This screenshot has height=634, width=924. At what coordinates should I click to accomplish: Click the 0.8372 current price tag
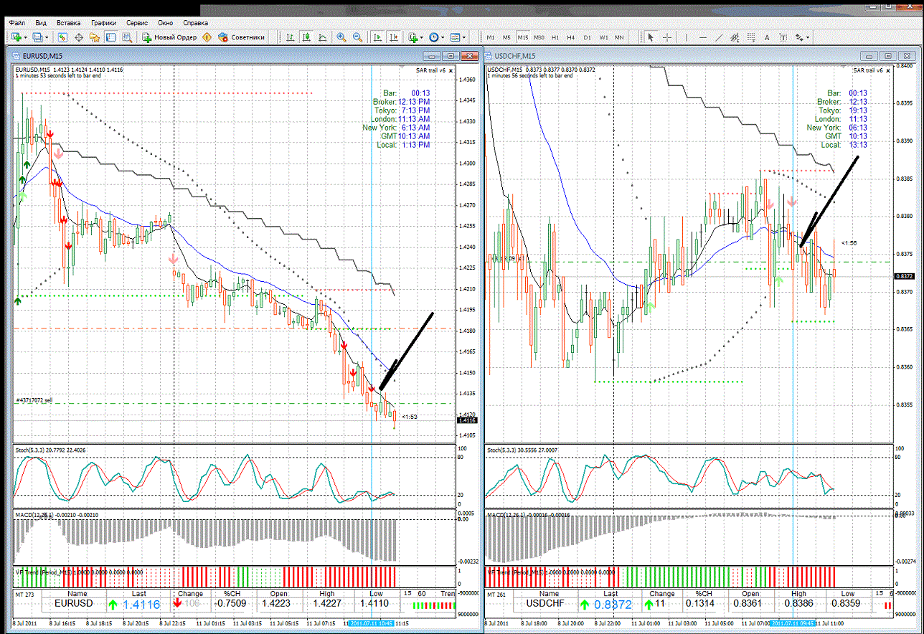pos(904,276)
